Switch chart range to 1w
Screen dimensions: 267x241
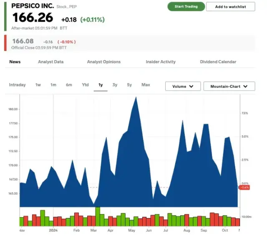point(38,85)
